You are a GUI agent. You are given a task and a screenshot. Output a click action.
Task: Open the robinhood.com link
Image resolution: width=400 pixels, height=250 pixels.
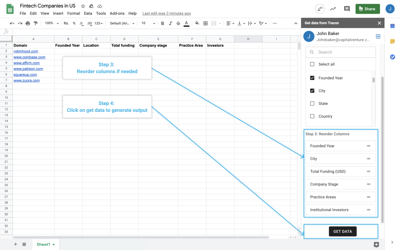click(26, 51)
